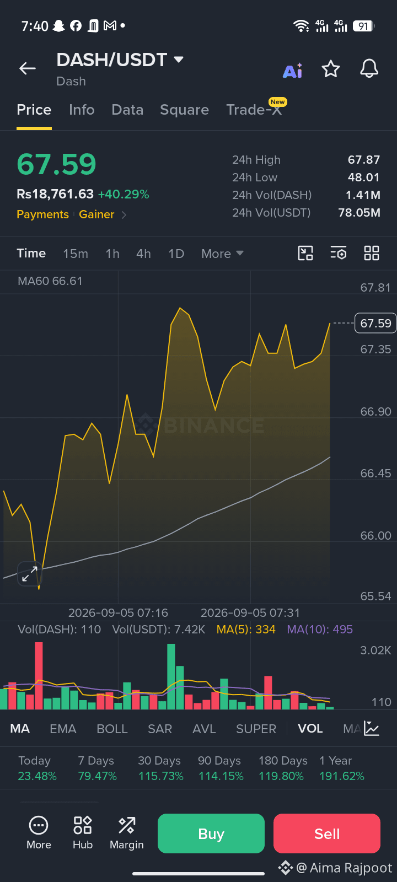Viewport: 397px width, 882px height.
Task: Toggle the EMA indicator
Action: coord(63,729)
